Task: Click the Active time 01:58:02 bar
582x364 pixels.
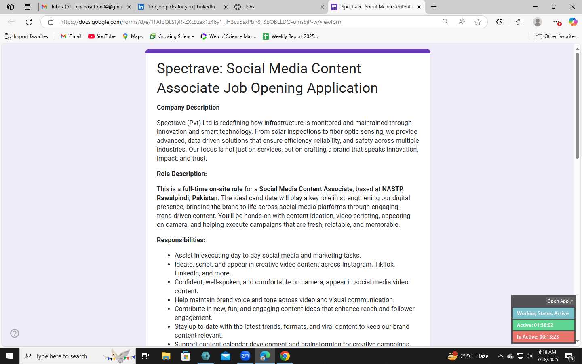Action: tap(543, 325)
